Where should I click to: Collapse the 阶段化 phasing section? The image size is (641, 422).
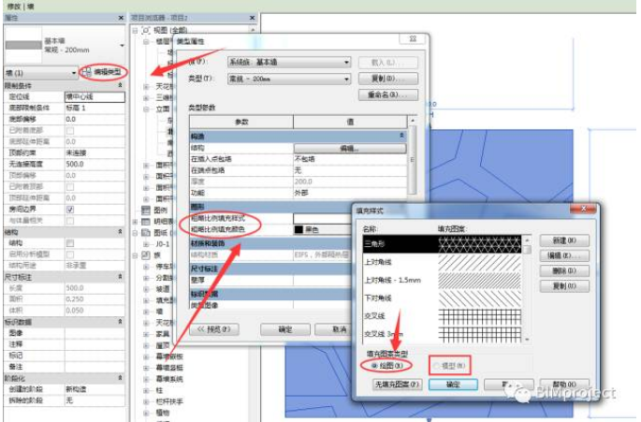point(120,378)
